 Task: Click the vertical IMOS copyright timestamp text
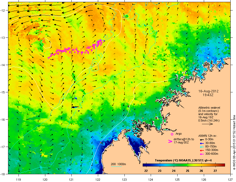tap(234, 142)
